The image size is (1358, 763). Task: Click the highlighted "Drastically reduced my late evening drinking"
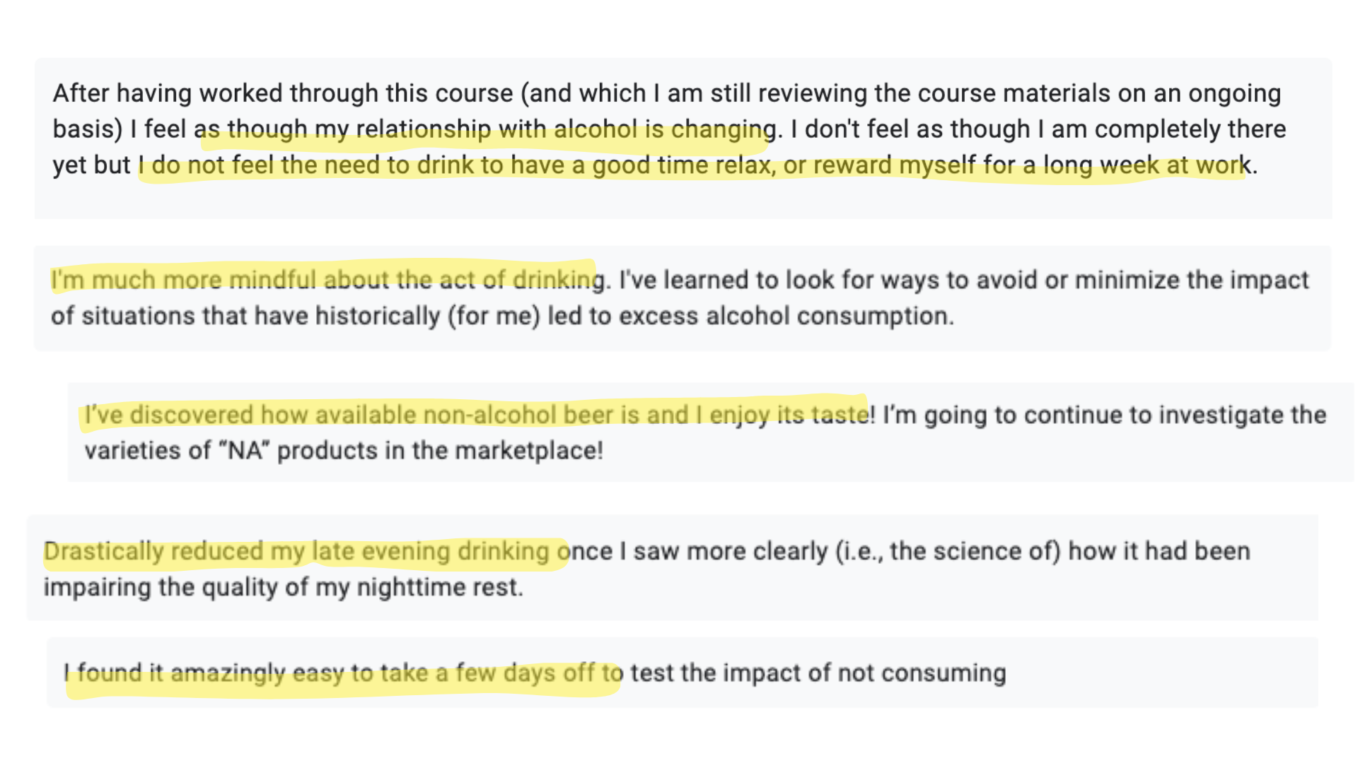297,552
